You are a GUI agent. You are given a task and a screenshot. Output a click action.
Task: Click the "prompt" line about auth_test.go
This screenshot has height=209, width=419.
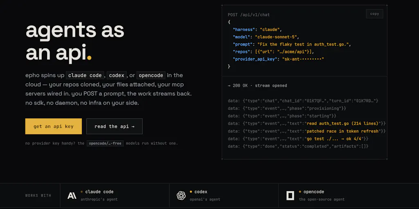pos(291,44)
